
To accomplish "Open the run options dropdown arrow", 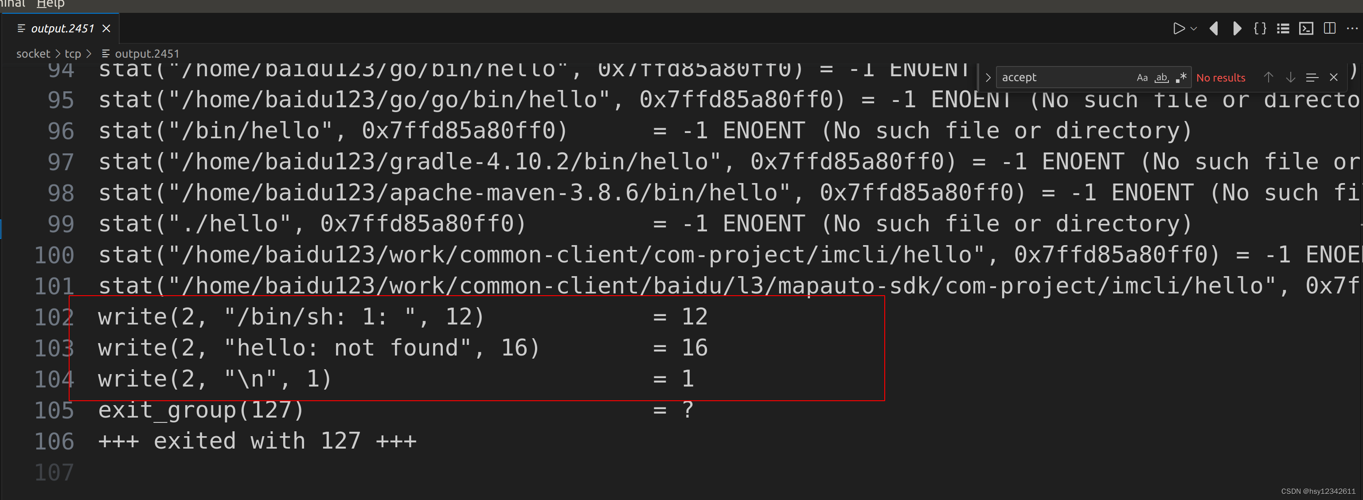I will point(1194,28).
